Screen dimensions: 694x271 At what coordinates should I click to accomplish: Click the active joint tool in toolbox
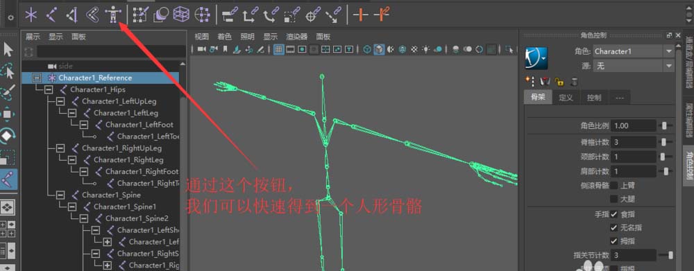(8, 179)
